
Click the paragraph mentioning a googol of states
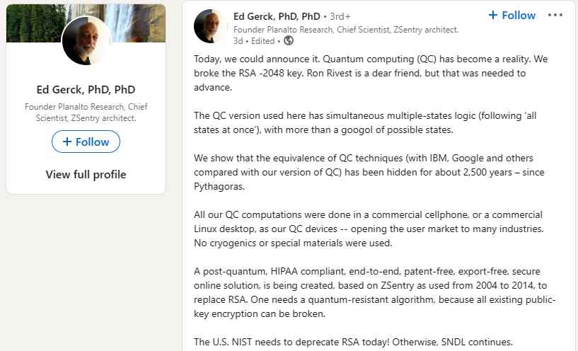click(365, 122)
